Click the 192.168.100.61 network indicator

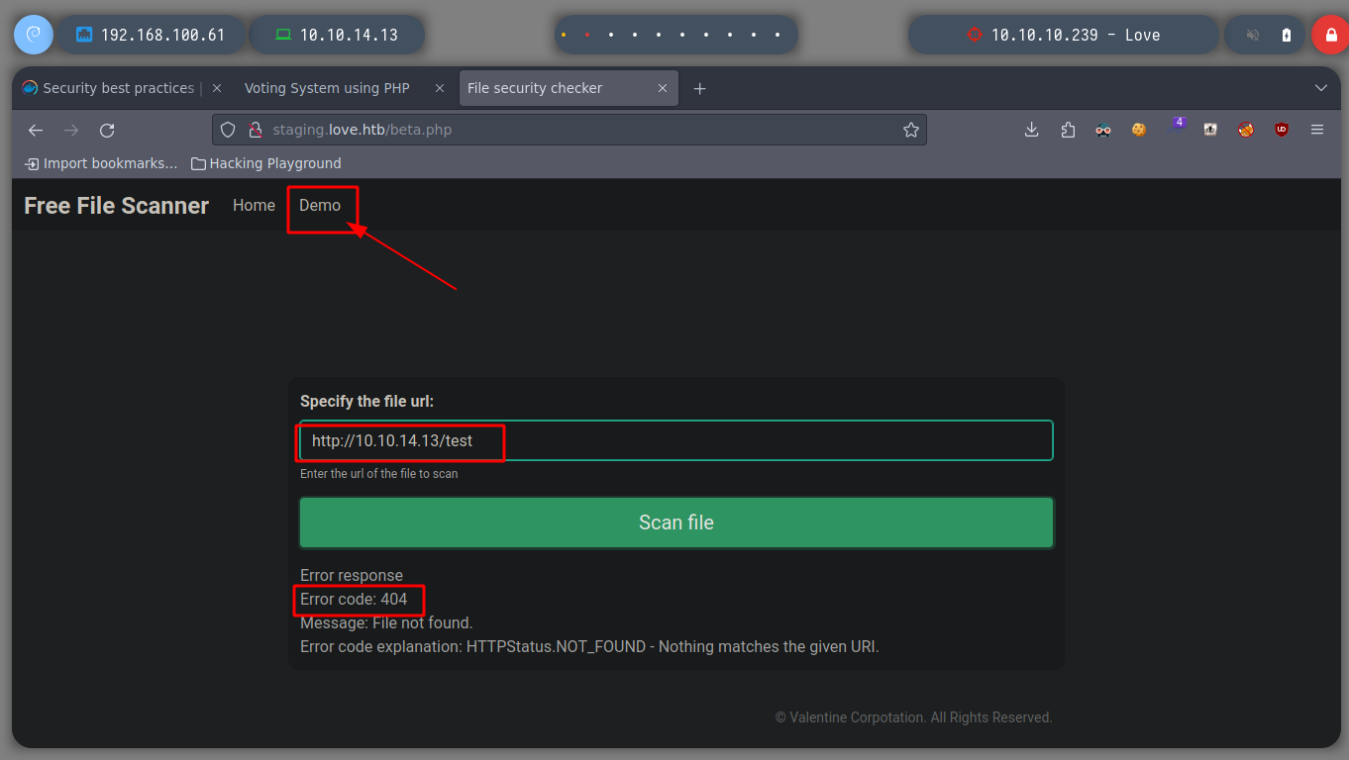click(x=151, y=35)
